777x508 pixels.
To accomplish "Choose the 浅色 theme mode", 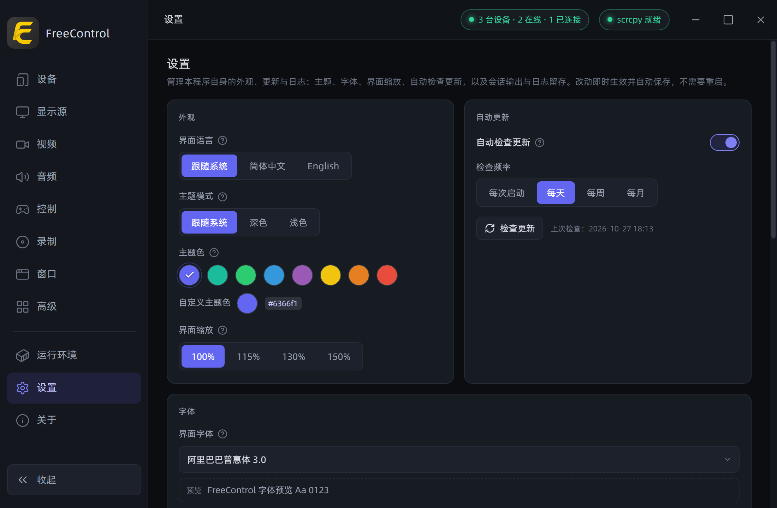I will pos(298,223).
